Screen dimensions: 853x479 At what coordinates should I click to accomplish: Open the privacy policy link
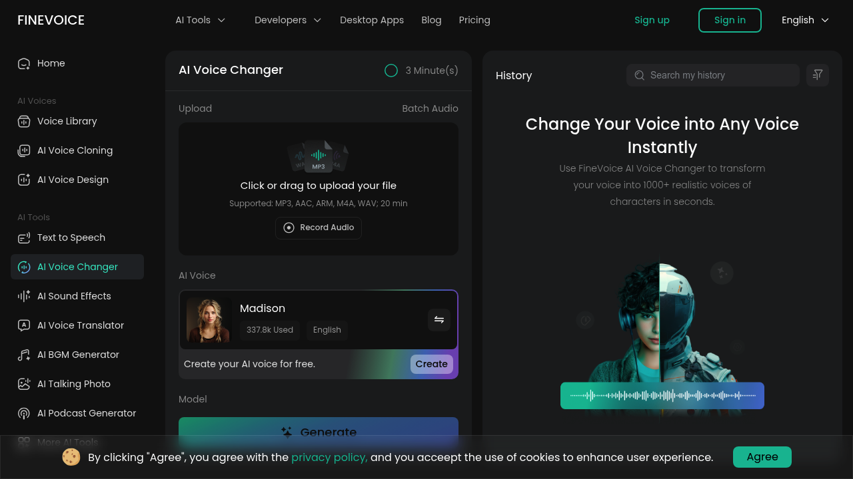[x=329, y=457]
